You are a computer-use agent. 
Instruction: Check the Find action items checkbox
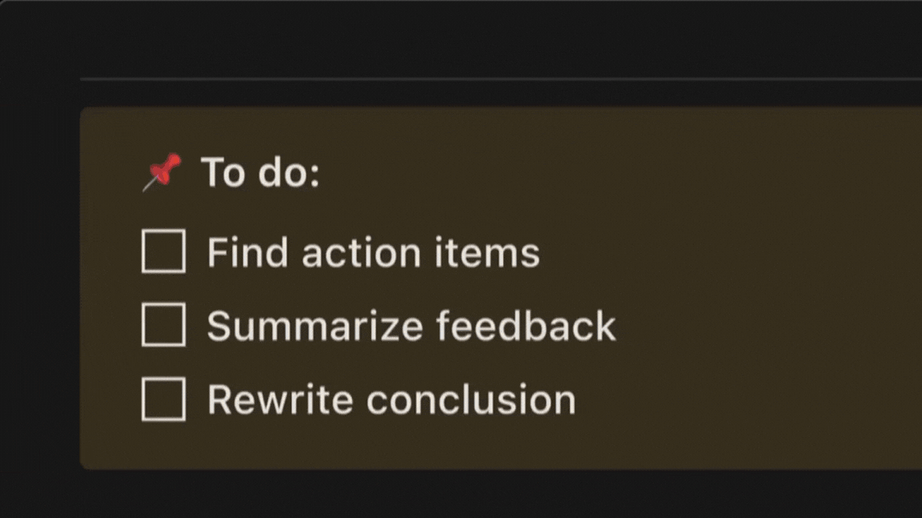point(163,251)
